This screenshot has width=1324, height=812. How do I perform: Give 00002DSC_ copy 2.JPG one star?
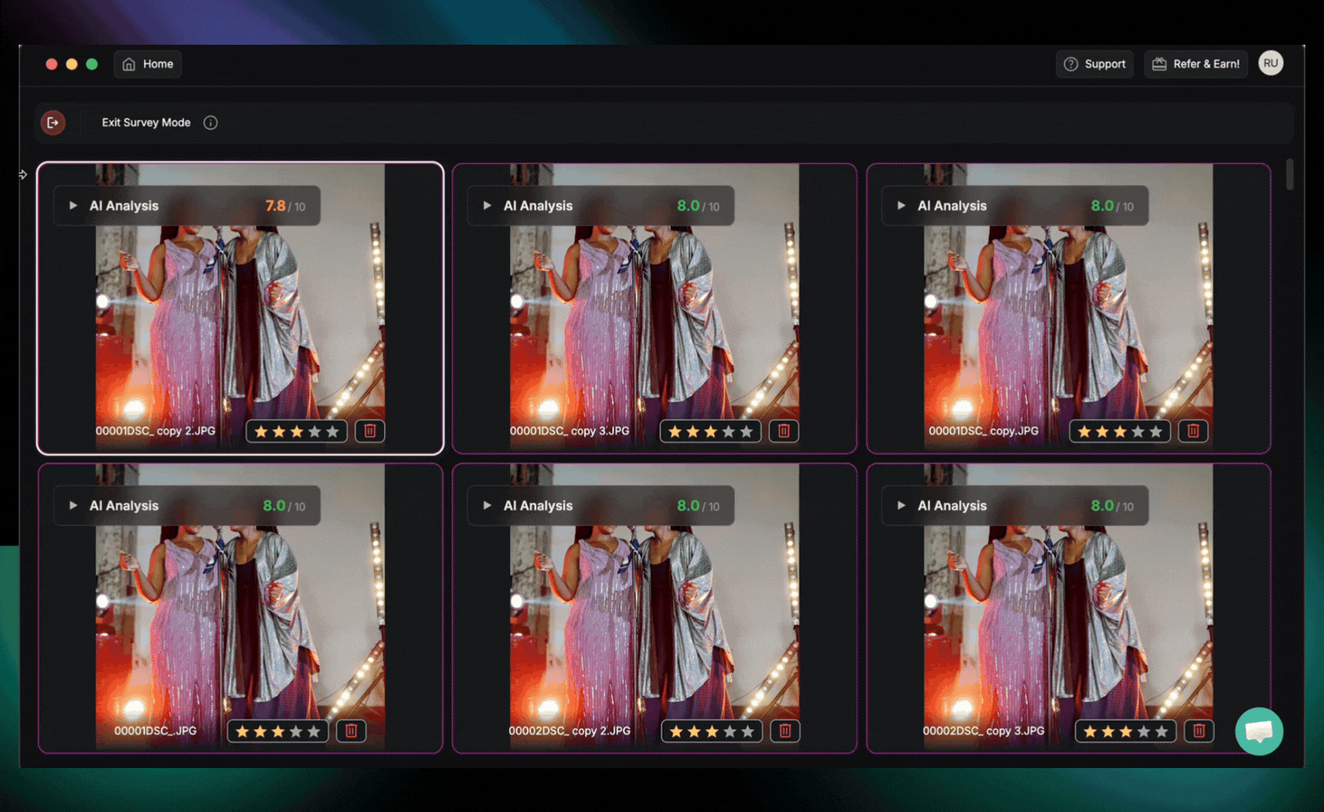(x=676, y=731)
